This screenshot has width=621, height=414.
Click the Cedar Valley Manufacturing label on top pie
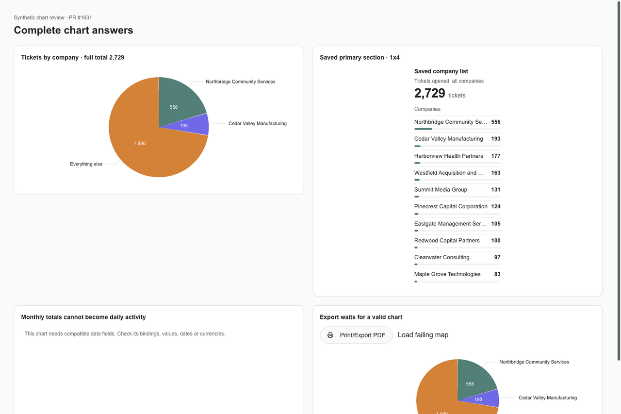(258, 123)
